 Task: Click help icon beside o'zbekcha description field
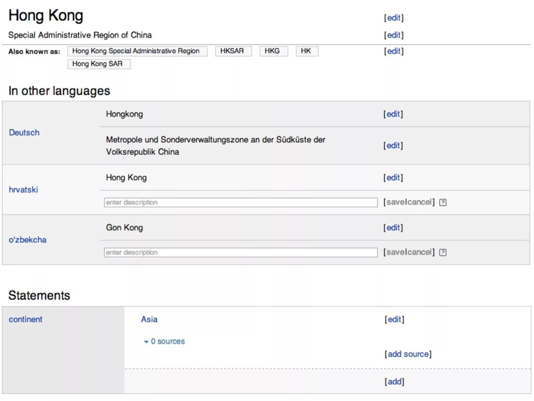point(443,253)
